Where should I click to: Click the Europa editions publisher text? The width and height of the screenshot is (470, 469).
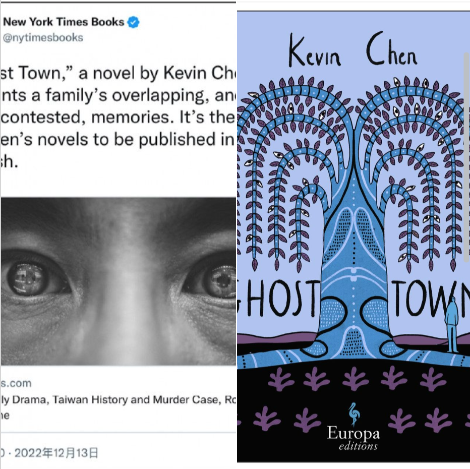[x=354, y=438]
